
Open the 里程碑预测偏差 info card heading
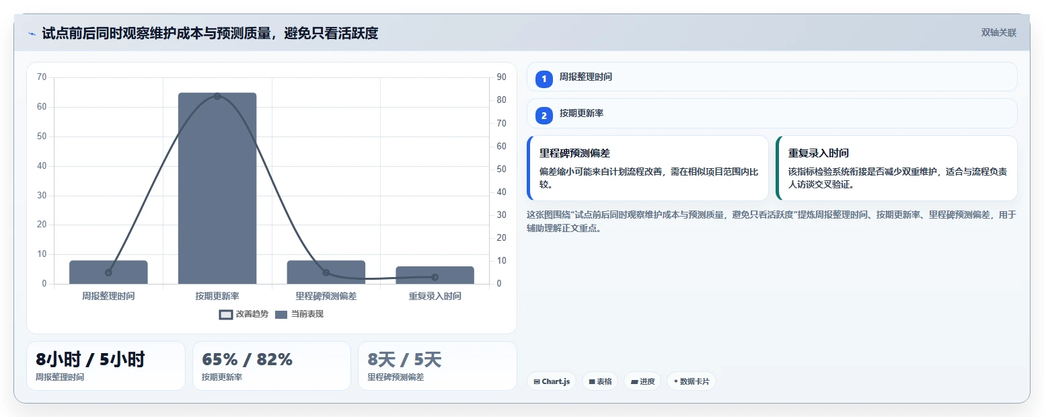(574, 153)
